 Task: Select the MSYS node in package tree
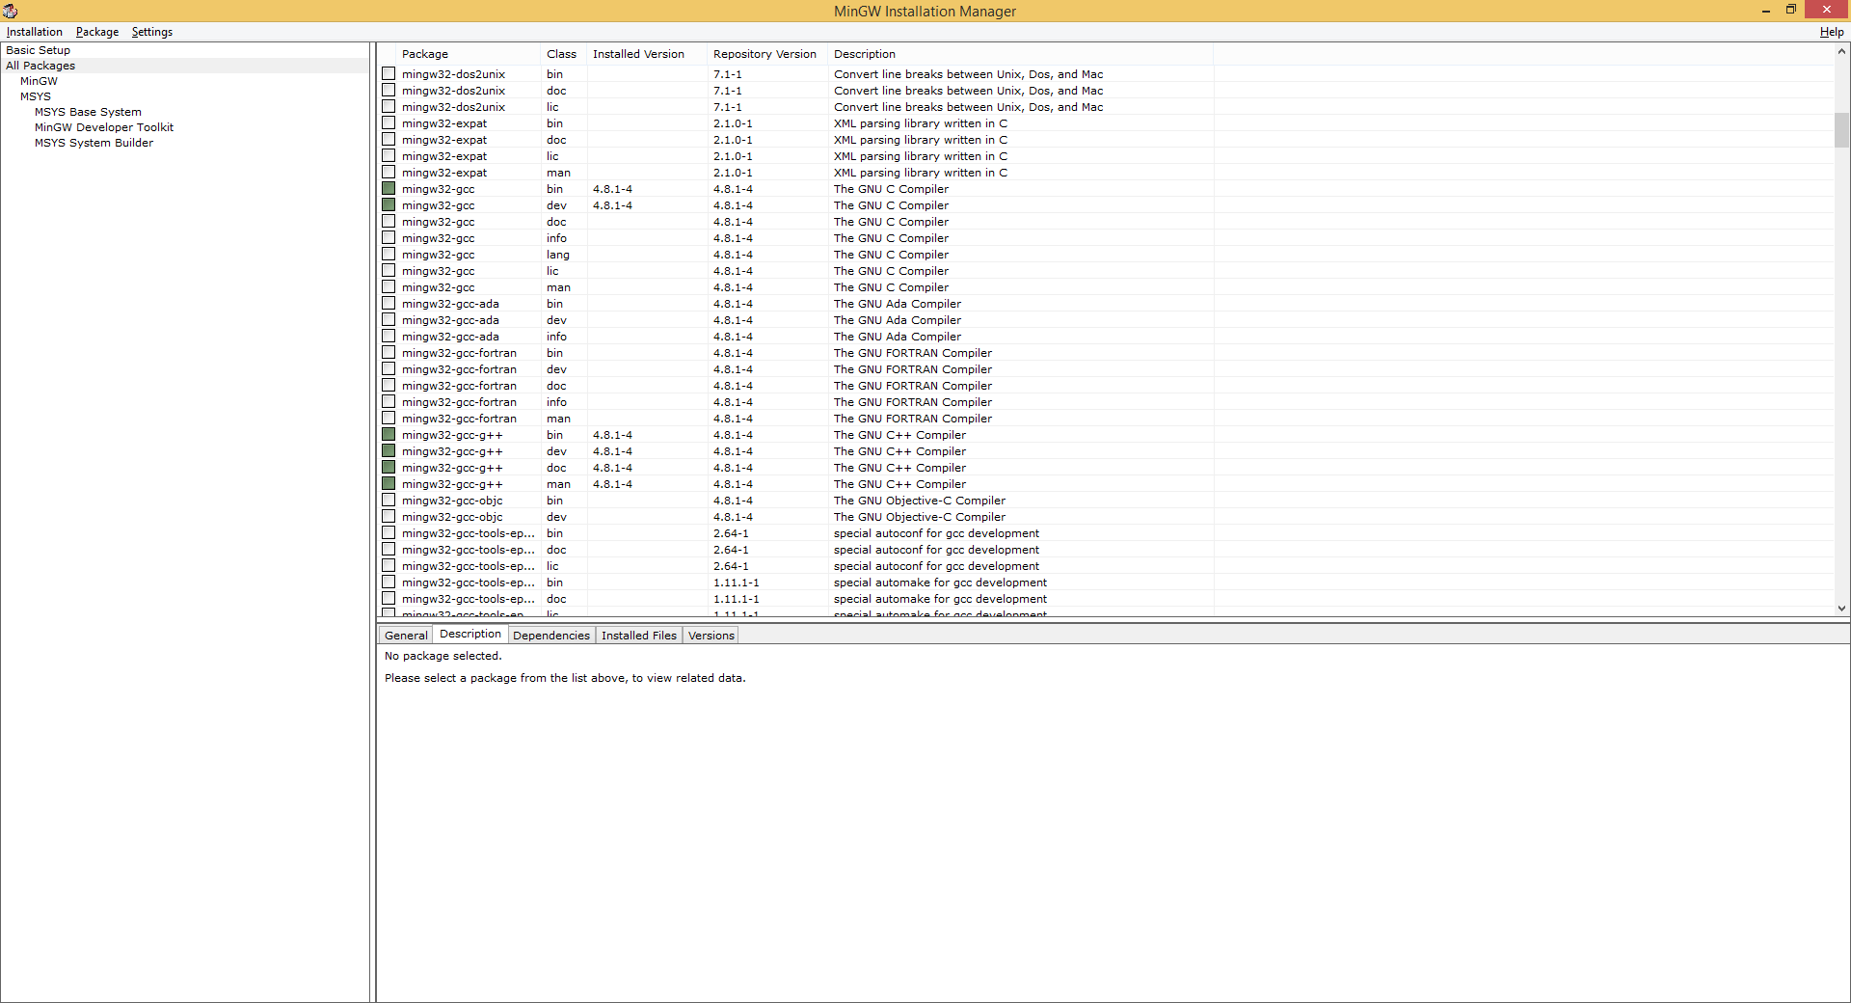tap(36, 96)
